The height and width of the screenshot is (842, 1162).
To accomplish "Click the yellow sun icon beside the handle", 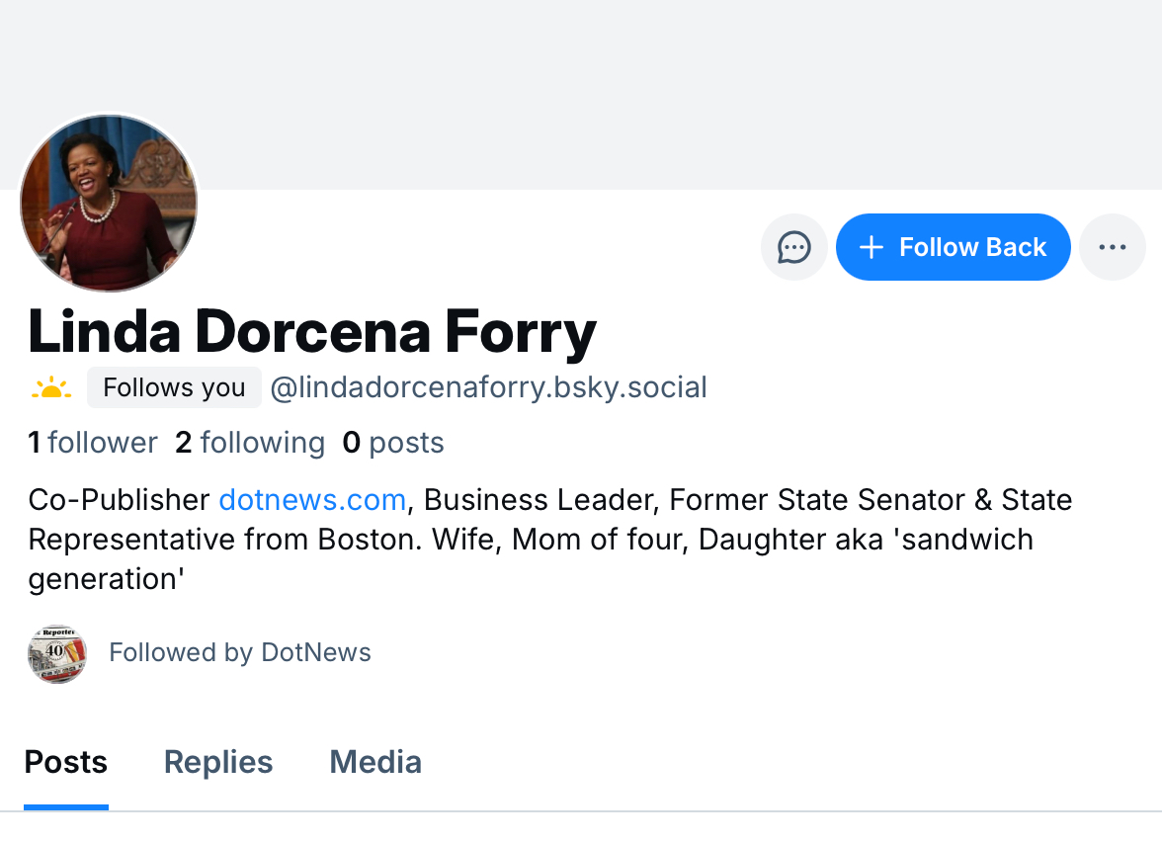I will pos(51,388).
